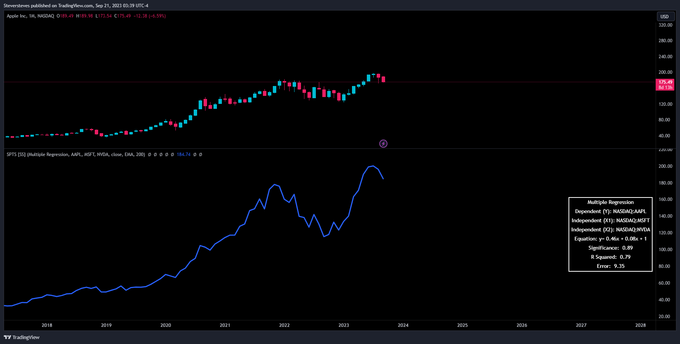
Task: Click the Multiple Regression table heading
Action: click(x=610, y=202)
